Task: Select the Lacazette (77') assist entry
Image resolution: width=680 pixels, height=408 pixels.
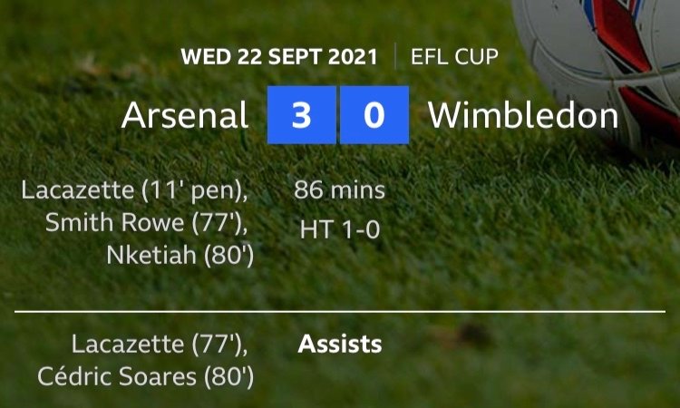Action: [158, 345]
